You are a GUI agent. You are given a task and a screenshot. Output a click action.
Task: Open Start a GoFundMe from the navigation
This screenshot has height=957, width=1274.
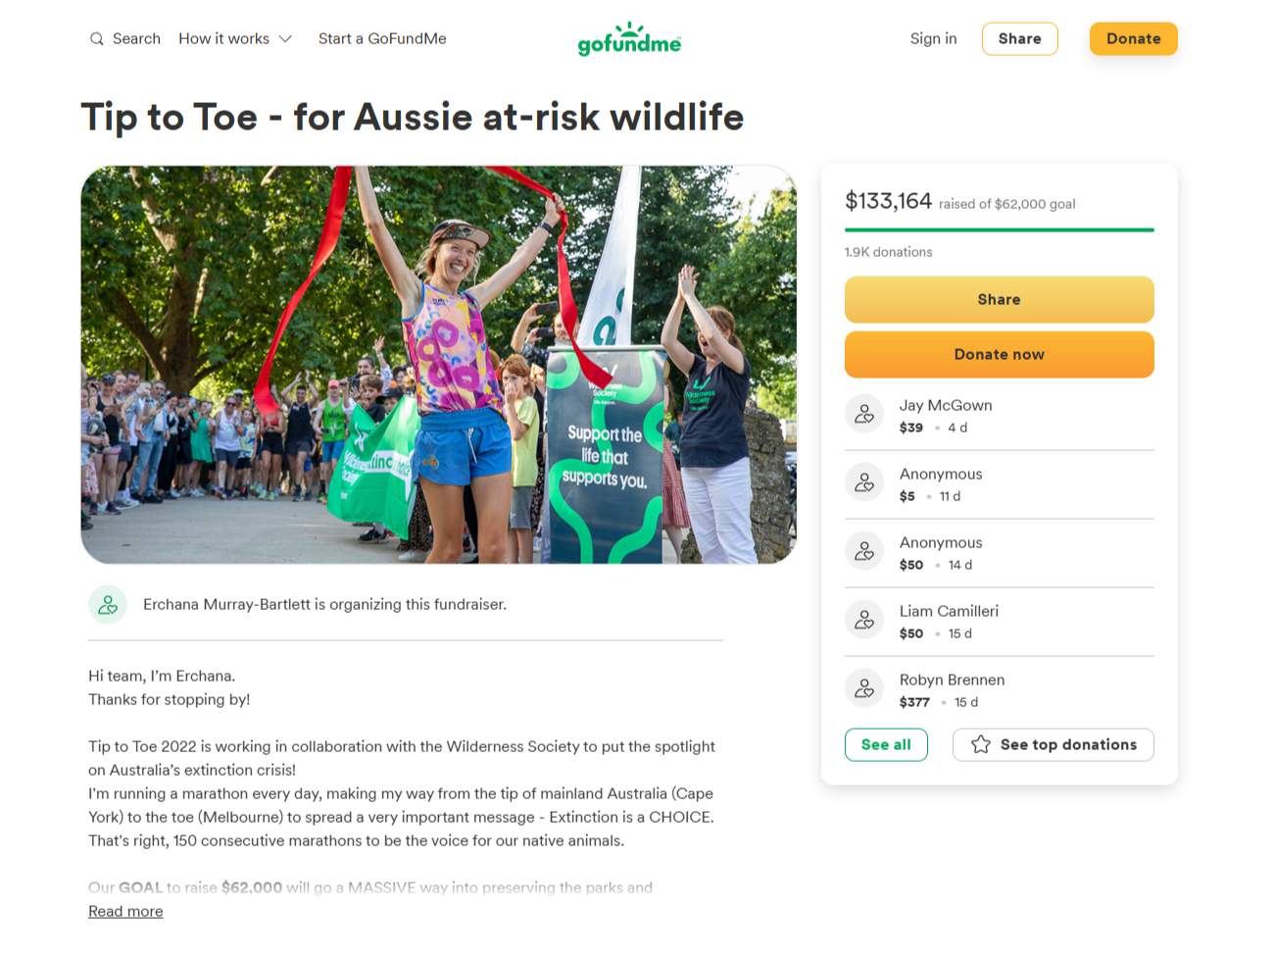click(382, 39)
